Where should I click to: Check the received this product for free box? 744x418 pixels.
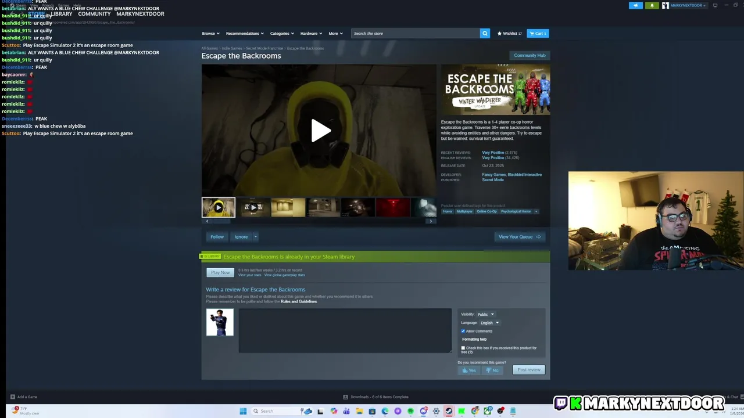(x=463, y=348)
